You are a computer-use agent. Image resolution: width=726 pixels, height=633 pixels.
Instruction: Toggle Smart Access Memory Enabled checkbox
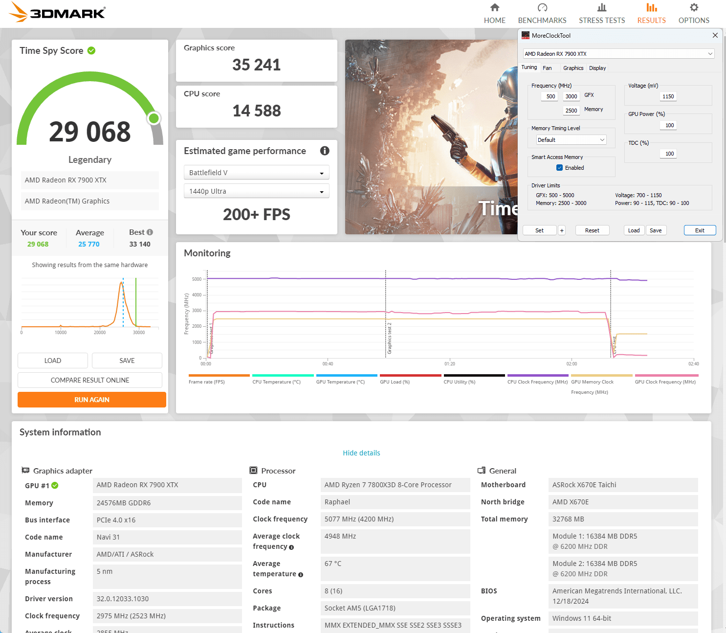pyautogui.click(x=559, y=168)
